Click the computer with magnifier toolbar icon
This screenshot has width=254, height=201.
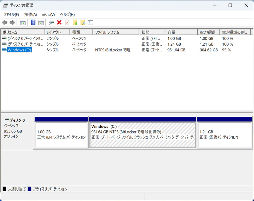click(x=51, y=22)
